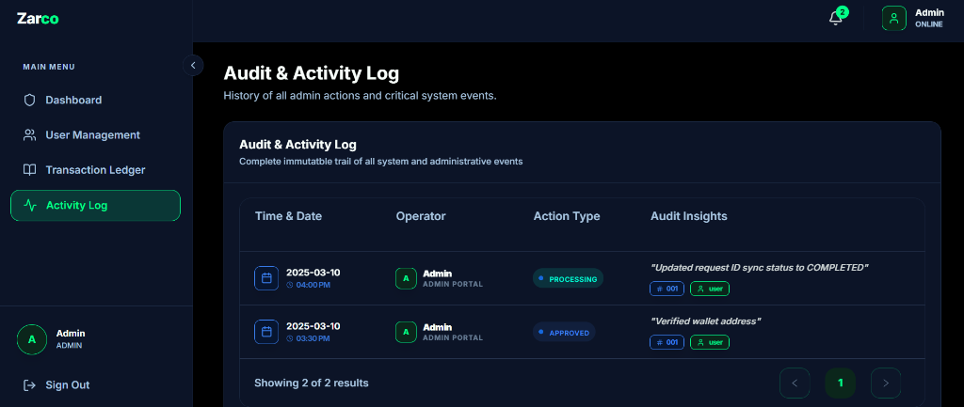The image size is (964, 407).
Task: Click the PROCESSING status badge
Action: pos(568,279)
